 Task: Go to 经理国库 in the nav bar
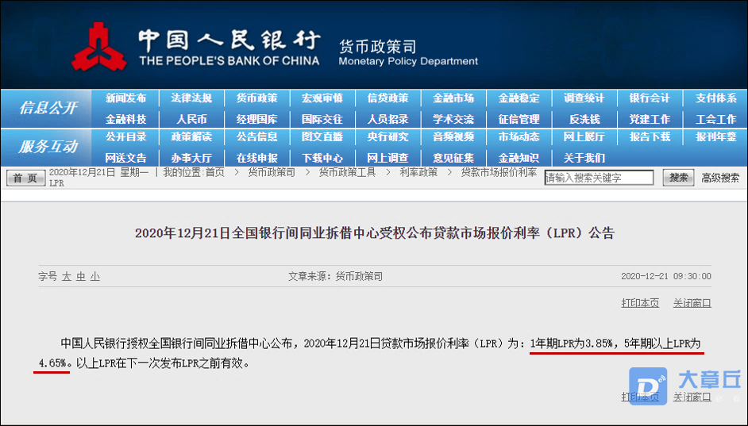click(x=256, y=119)
